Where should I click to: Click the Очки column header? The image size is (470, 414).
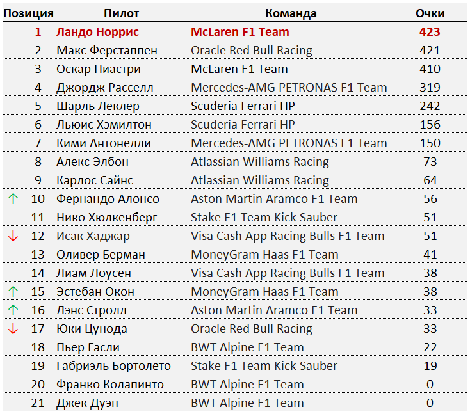430,13
